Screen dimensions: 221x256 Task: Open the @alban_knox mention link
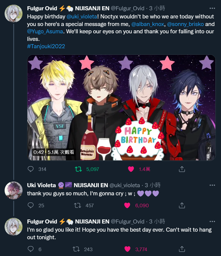point(148,24)
